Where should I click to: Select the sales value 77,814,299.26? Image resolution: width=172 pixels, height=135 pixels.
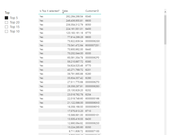point(75,37)
